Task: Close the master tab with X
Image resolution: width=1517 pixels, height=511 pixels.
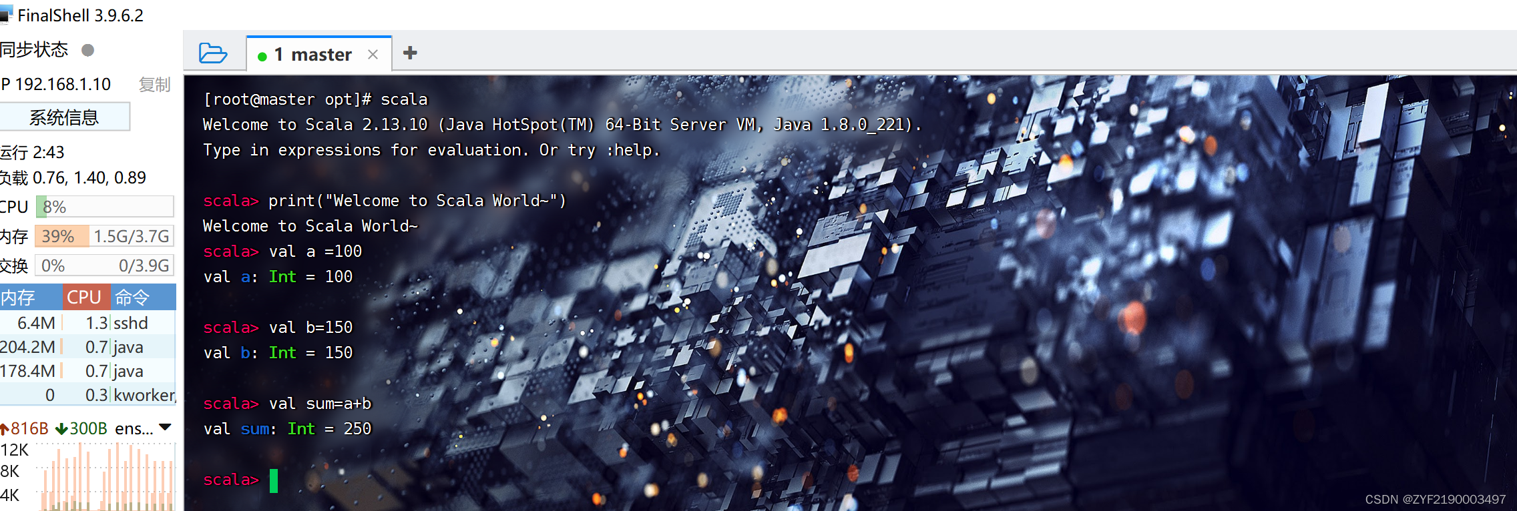Action: coord(373,55)
